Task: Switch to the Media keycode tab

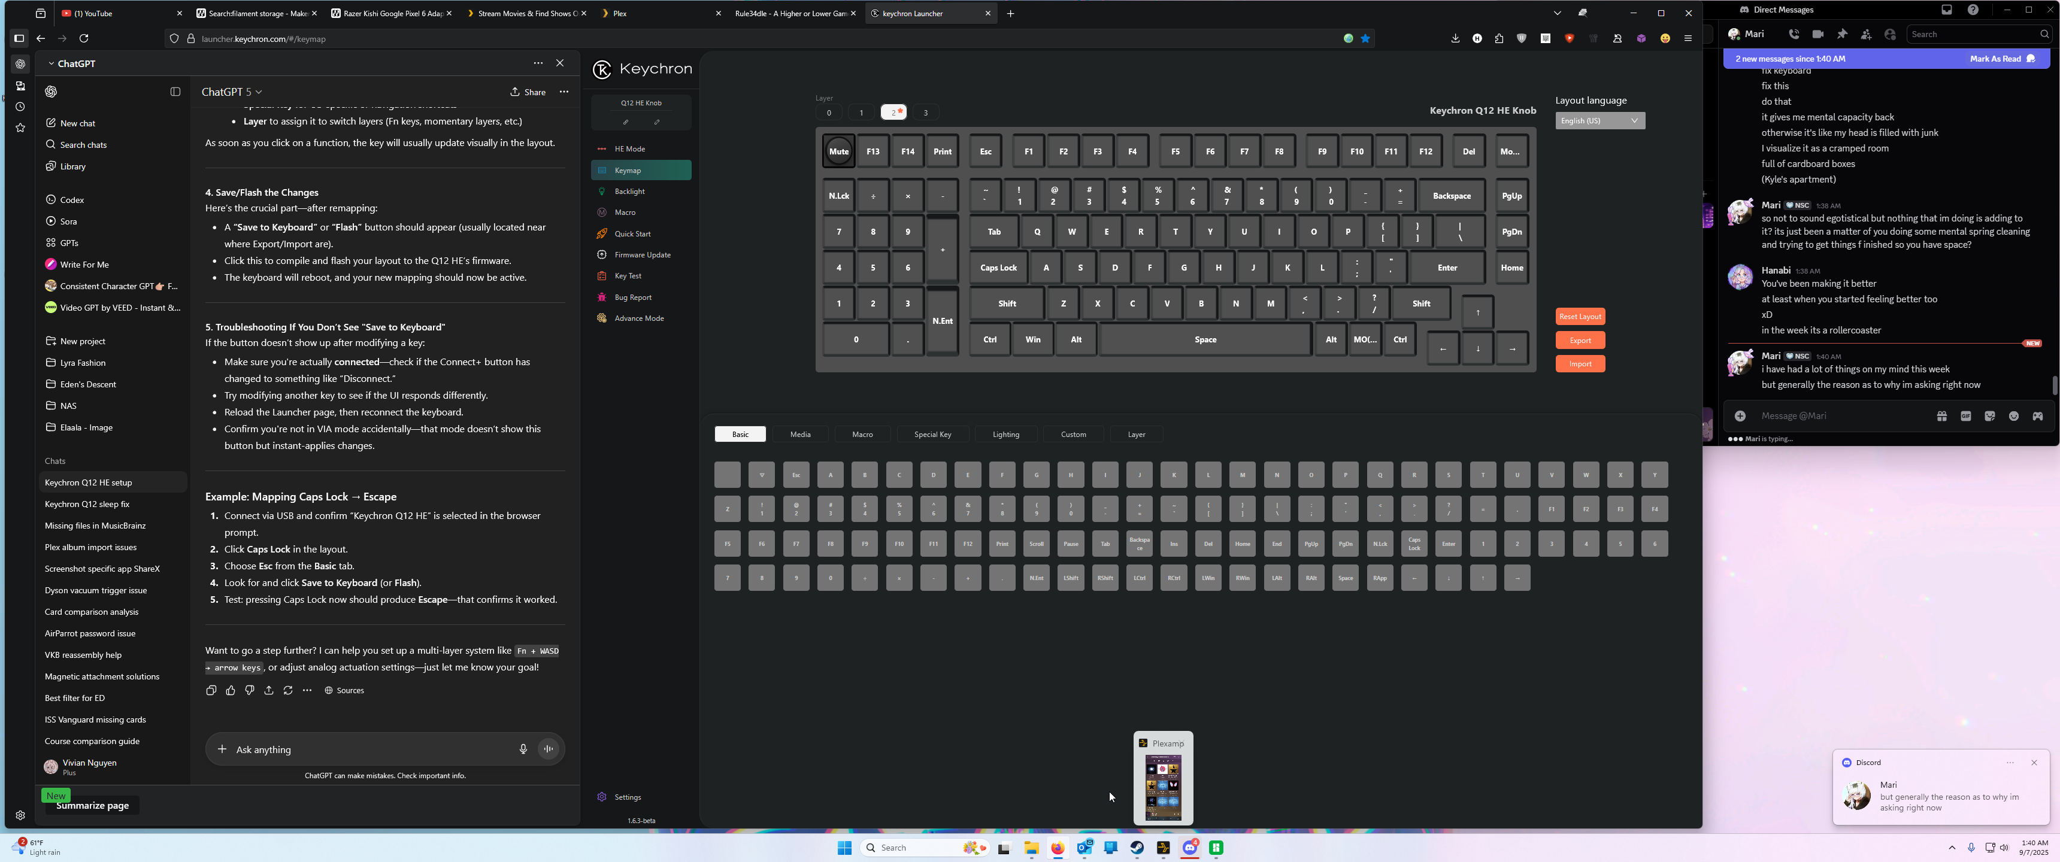Action: pyautogui.click(x=799, y=434)
